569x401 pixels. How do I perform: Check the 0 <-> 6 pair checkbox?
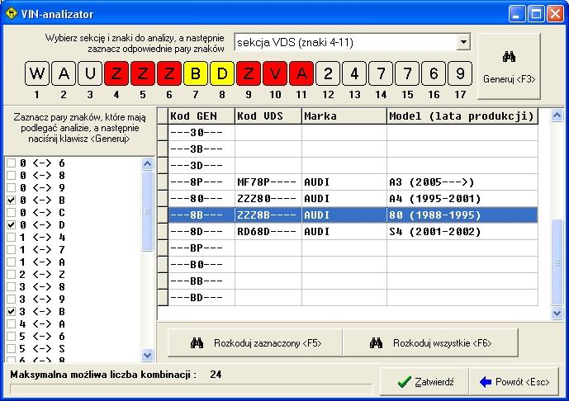[12, 163]
